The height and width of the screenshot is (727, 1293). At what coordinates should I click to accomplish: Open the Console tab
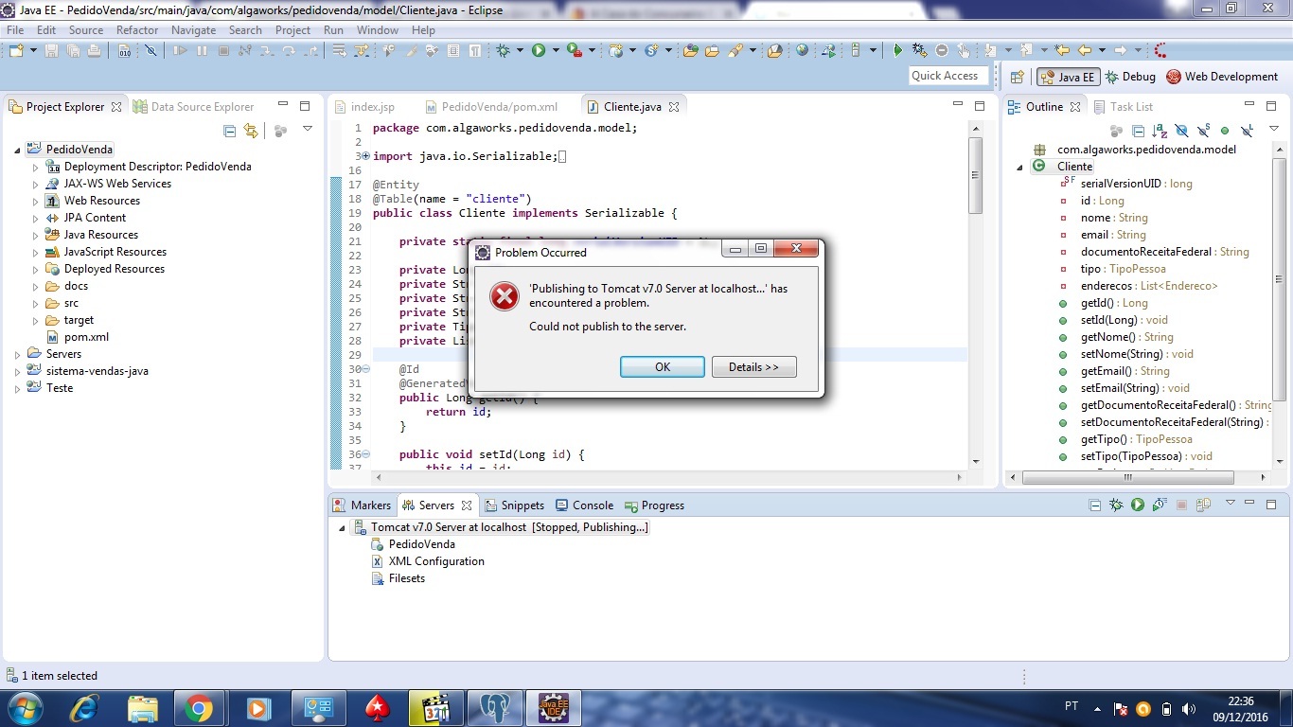click(x=585, y=505)
